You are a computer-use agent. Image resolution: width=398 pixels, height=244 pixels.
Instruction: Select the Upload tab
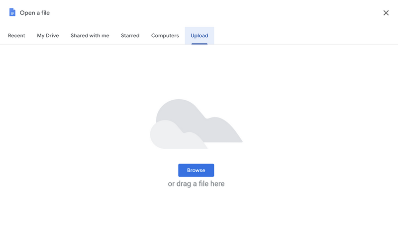(199, 36)
